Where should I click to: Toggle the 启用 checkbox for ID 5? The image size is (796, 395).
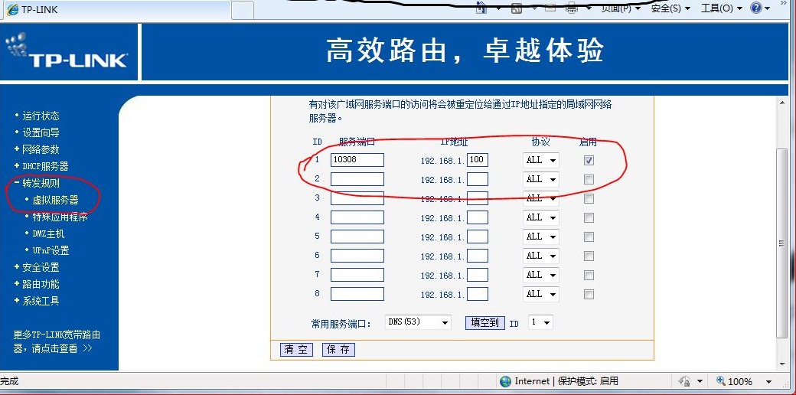click(589, 237)
